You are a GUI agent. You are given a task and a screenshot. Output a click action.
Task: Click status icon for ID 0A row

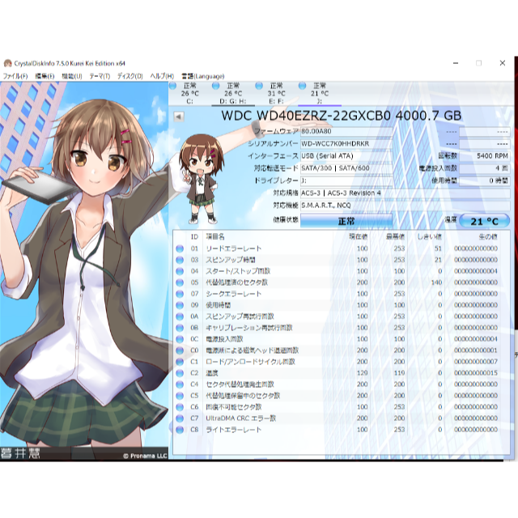point(180,316)
